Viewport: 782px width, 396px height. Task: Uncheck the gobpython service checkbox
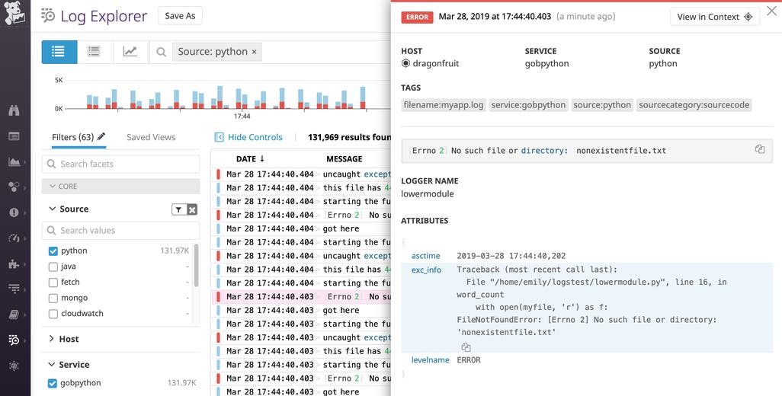click(53, 383)
